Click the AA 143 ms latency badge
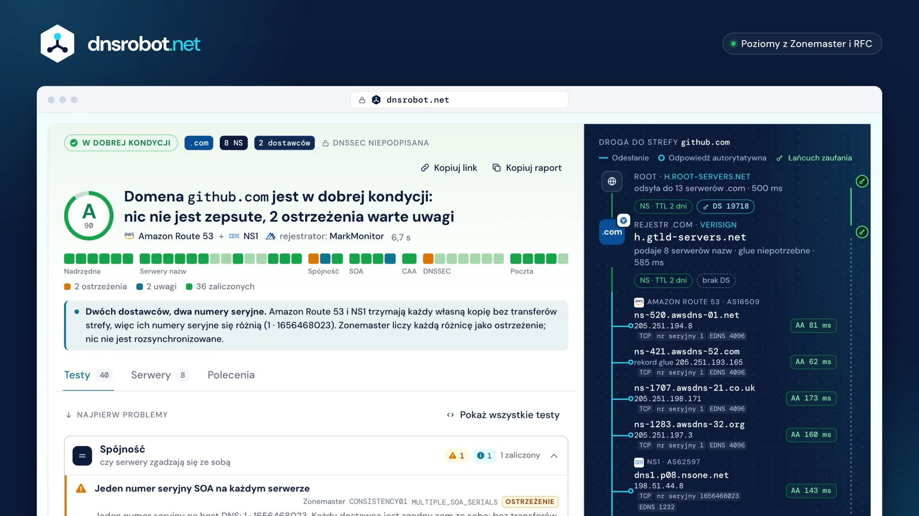This screenshot has height=516, width=919. 811,491
